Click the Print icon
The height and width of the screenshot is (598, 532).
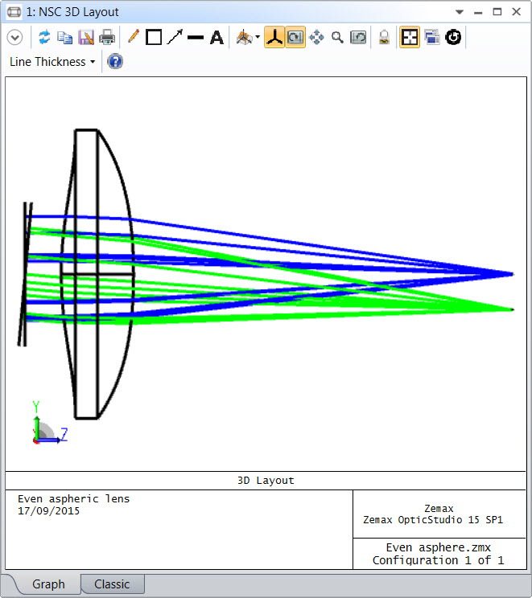point(107,37)
